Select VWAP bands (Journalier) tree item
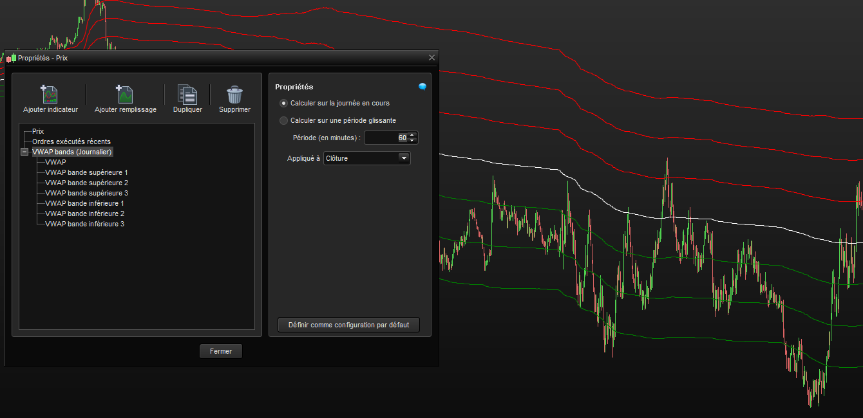 (72, 152)
